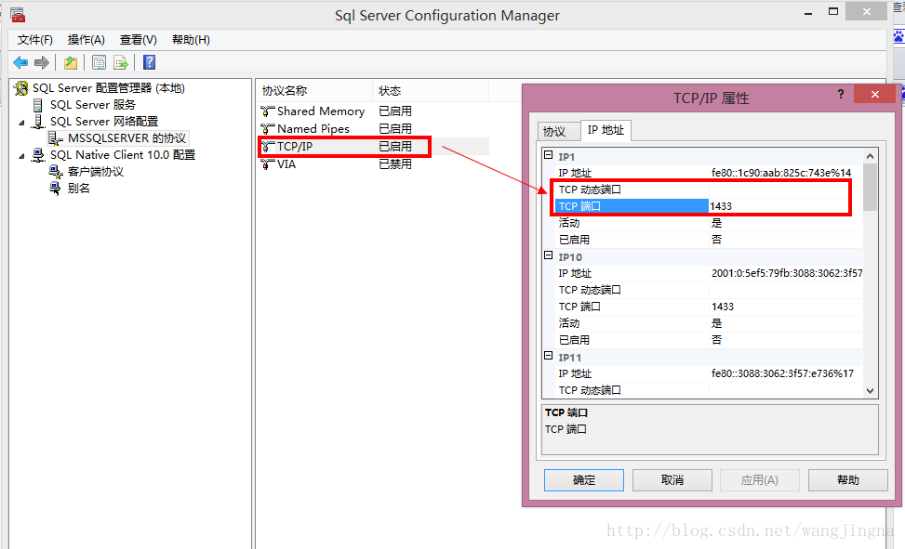Click the 别名 tree icon
This screenshot has width=905, height=549.
tap(56, 189)
